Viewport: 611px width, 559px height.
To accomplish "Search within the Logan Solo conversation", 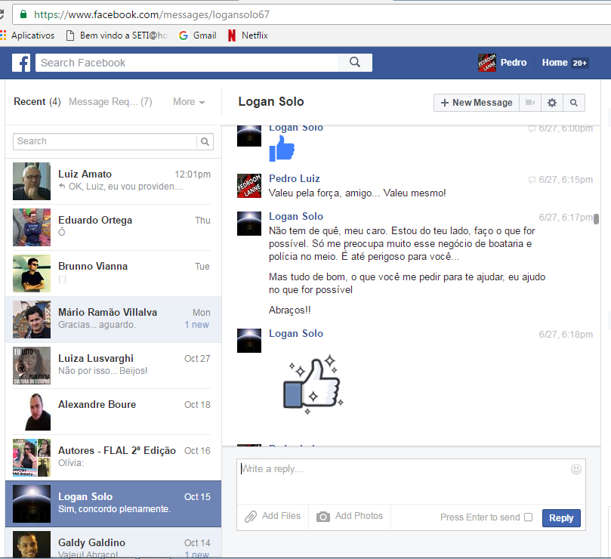I will 573,103.
